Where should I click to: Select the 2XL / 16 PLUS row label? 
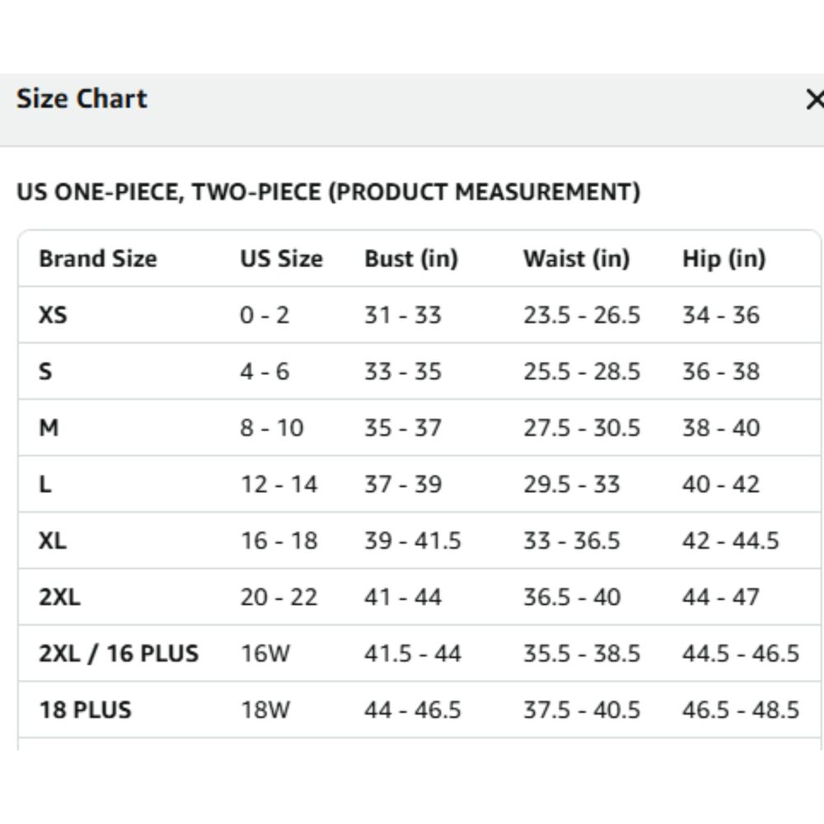pos(119,653)
